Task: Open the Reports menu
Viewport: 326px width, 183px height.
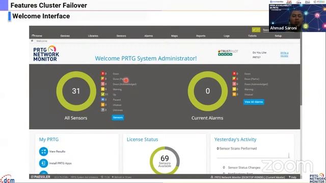Action: coord(201,36)
